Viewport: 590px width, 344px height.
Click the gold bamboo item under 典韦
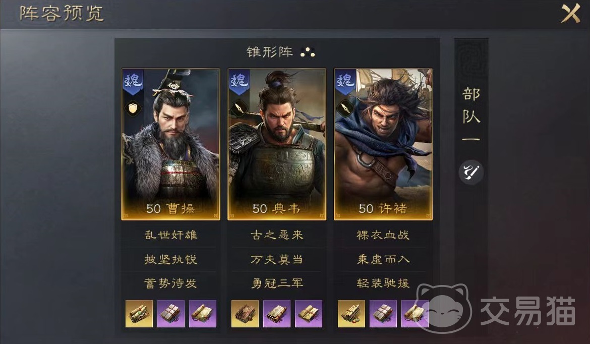[x=245, y=314]
